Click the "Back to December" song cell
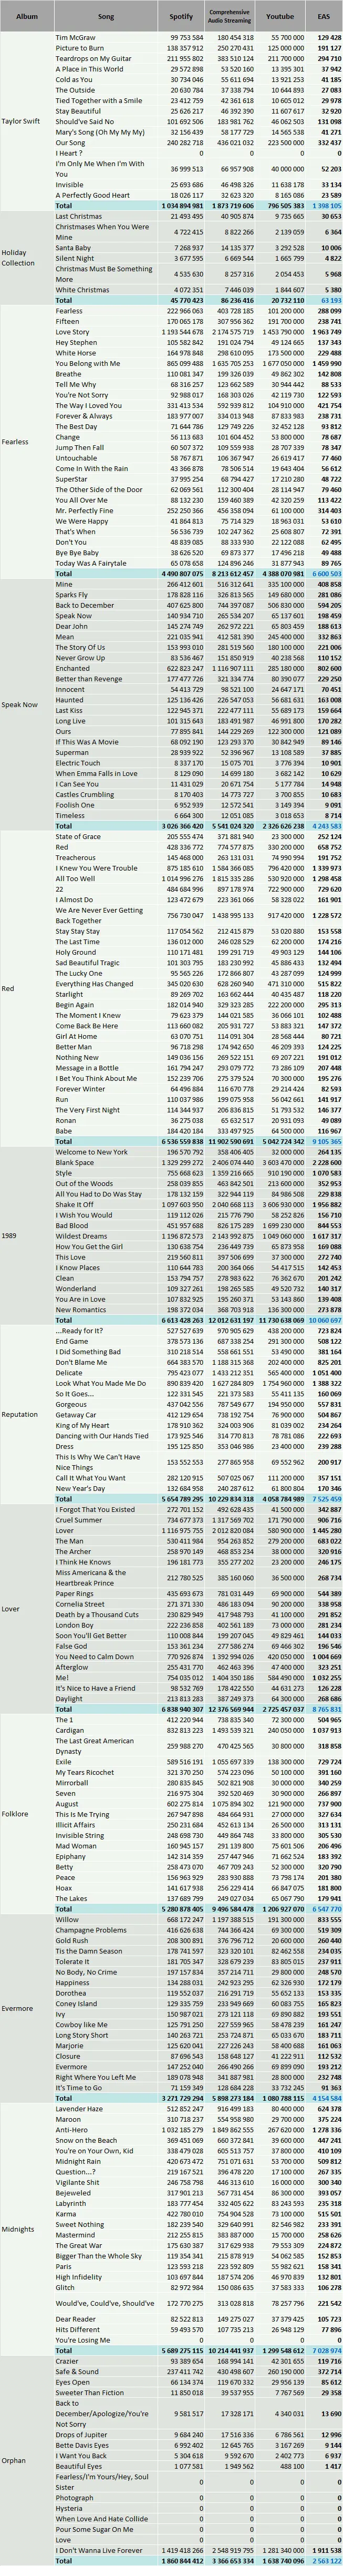This screenshot has width=343, height=2566. (x=106, y=605)
